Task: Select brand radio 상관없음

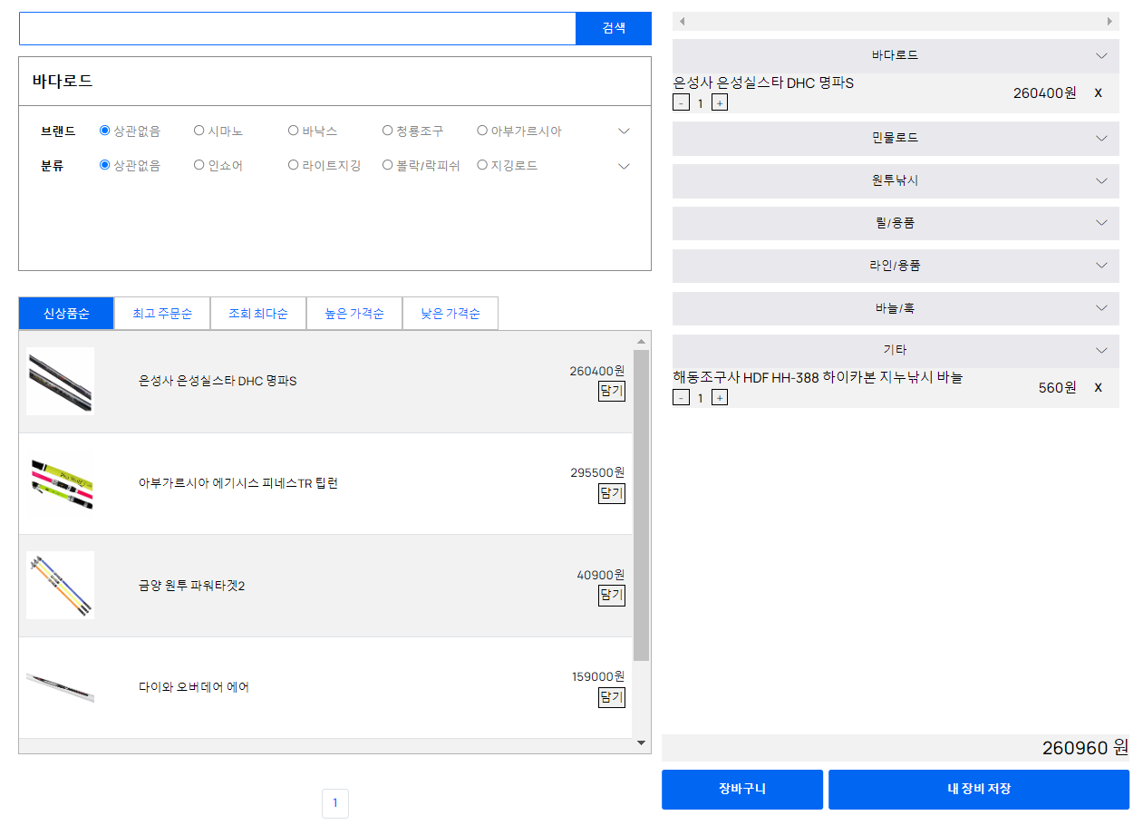Action: click(104, 131)
